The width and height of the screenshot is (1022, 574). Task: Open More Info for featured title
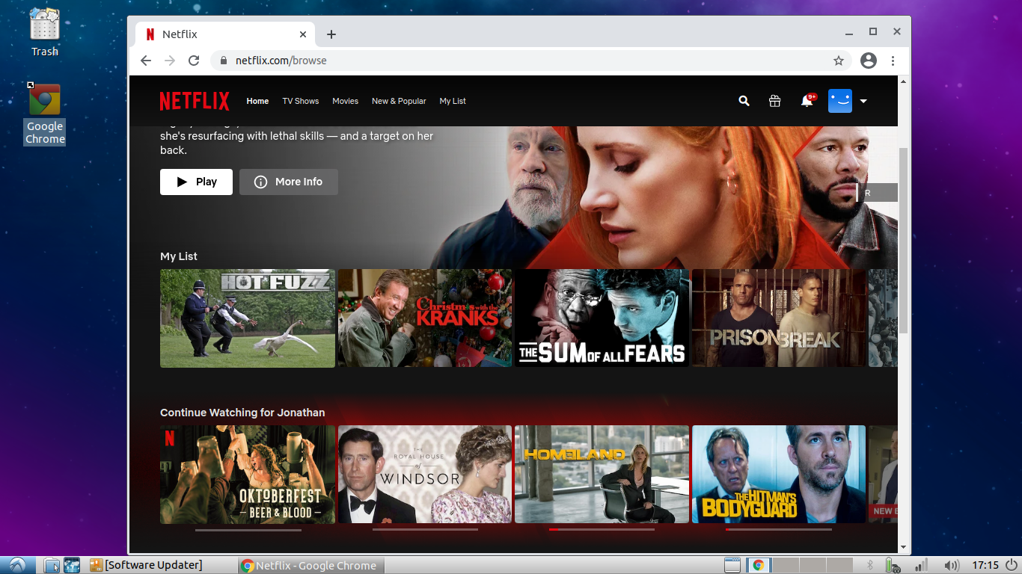289,182
